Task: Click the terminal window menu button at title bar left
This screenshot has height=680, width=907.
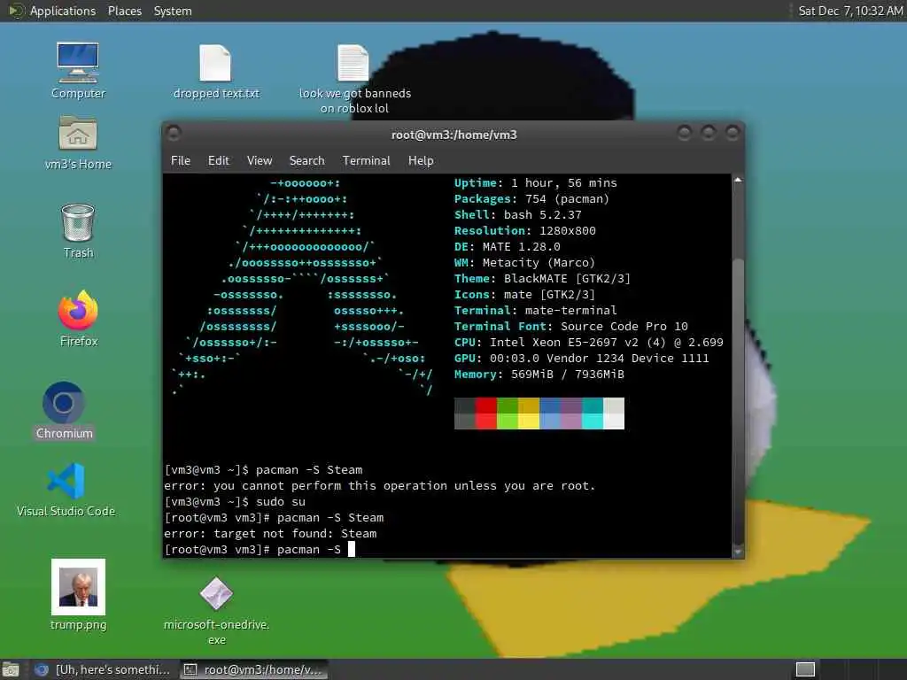Action: click(x=174, y=134)
